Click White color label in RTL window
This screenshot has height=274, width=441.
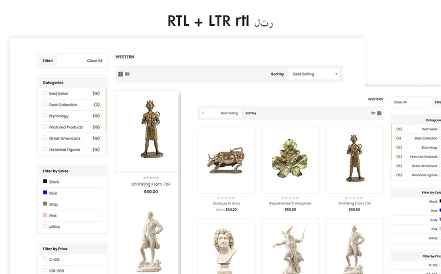point(433,238)
